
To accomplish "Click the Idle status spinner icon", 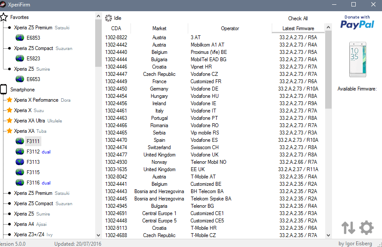I will pyautogui.click(x=109, y=18).
